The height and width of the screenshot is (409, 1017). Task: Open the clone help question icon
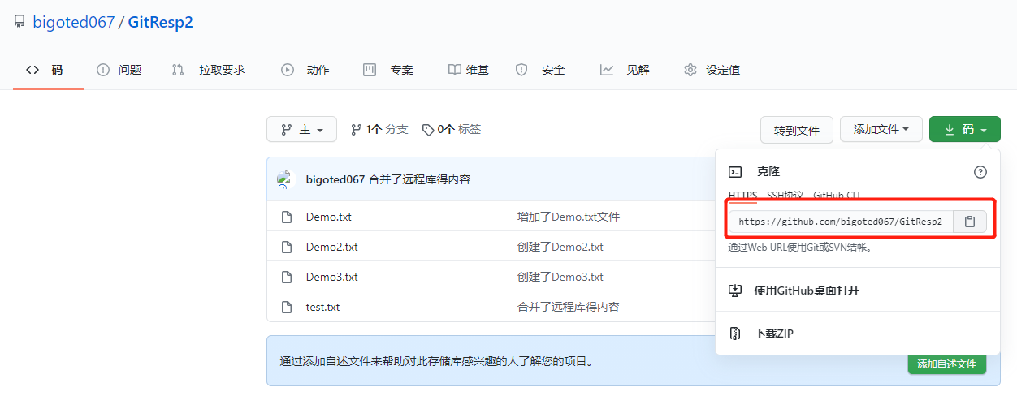[x=980, y=172]
